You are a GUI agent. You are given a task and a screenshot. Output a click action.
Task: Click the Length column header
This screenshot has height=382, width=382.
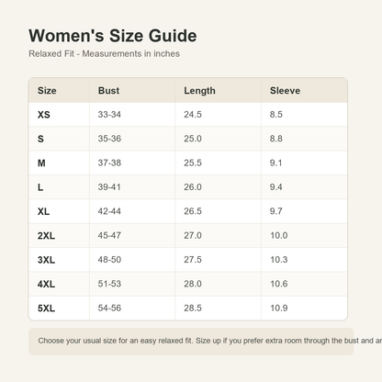(x=199, y=91)
